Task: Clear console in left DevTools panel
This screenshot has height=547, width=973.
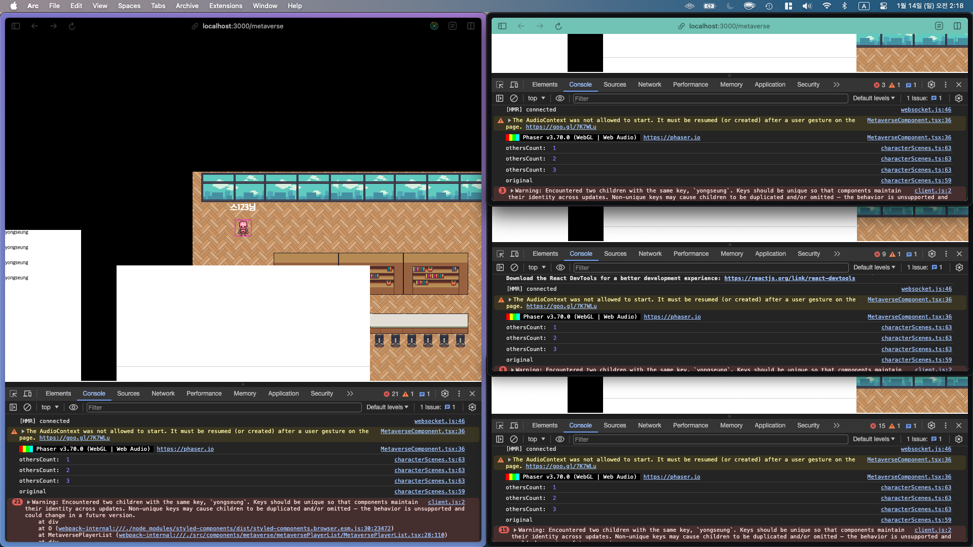Action: (x=27, y=407)
